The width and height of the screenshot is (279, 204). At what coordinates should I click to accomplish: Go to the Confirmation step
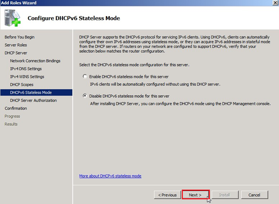pyautogui.click(x=16, y=108)
